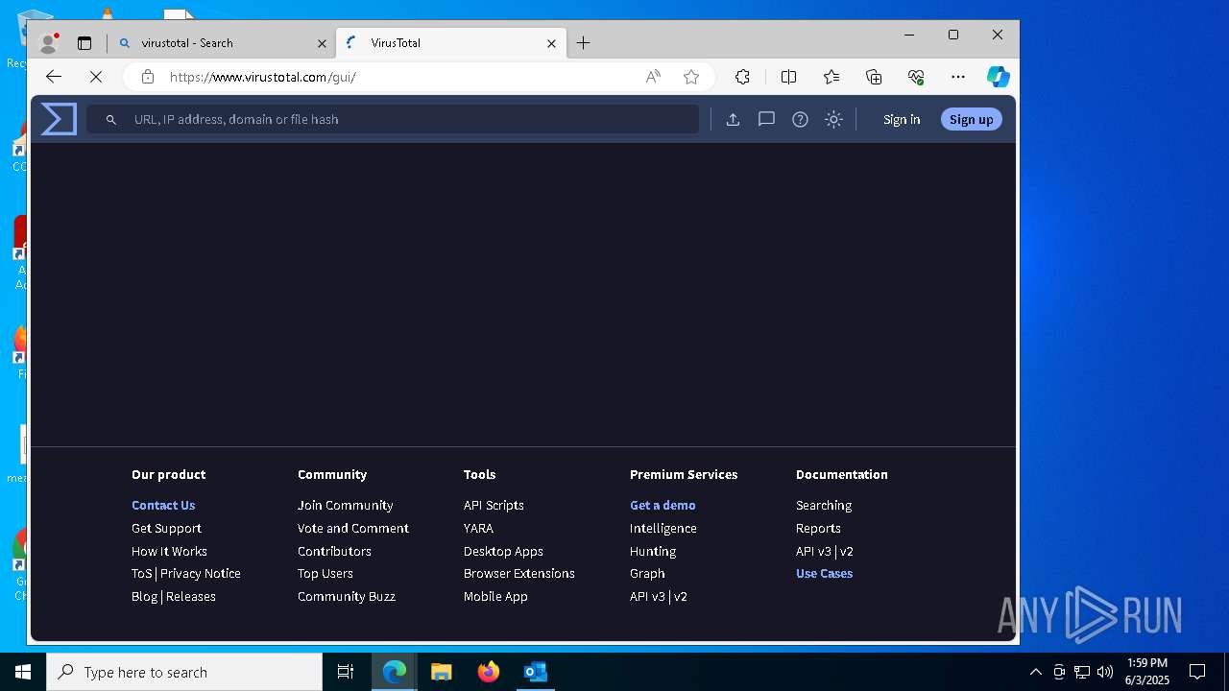Open the Desktop Apps link
The height and width of the screenshot is (691, 1229).
coord(503,551)
